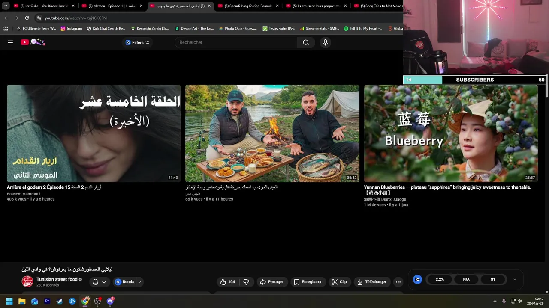549x308 pixels.
Task: Open FC Ultimate Team bookmark
Action: pyautogui.click(x=36, y=29)
